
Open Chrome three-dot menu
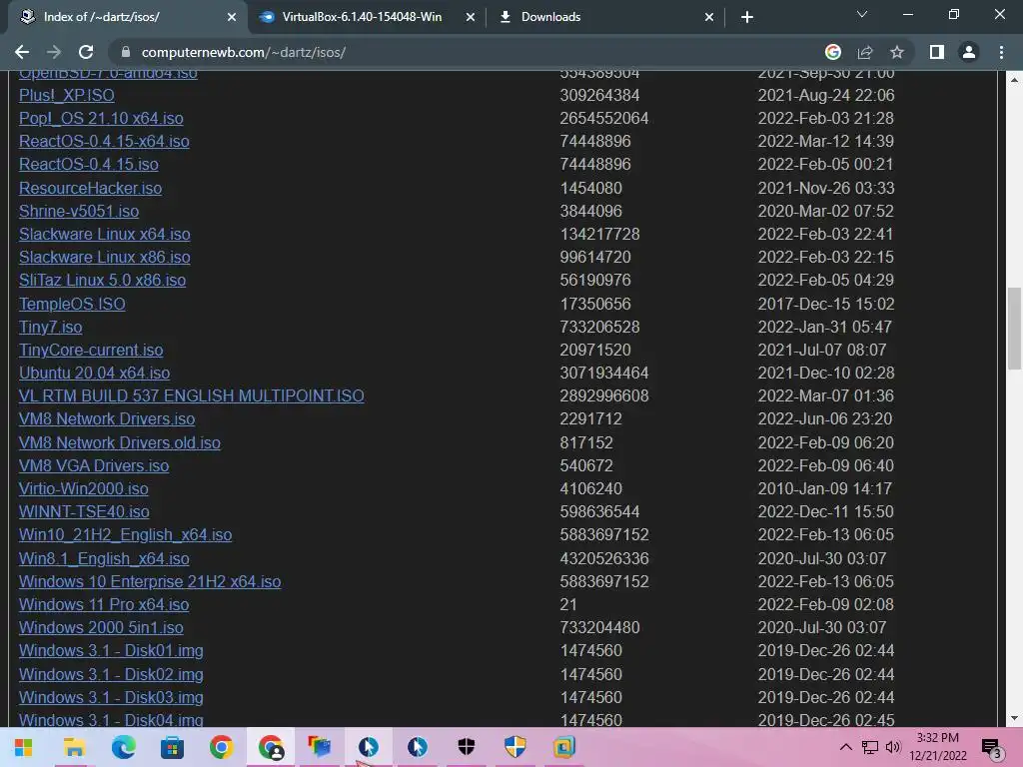tap(1001, 52)
